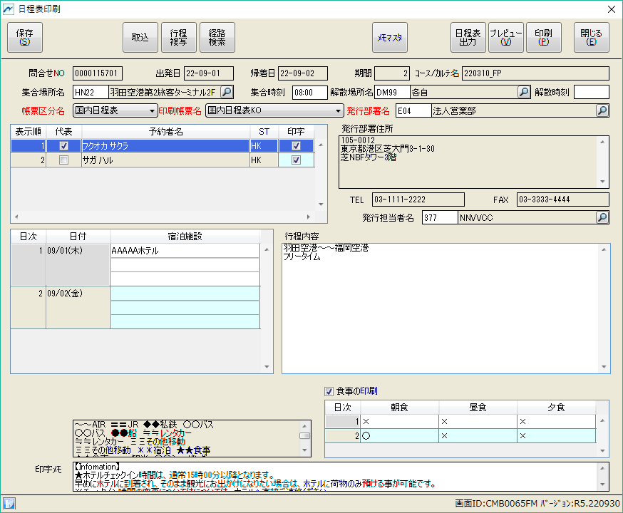Open lookup for 発行部署名 法人営業部
This screenshot has height=513, width=623.
point(602,110)
